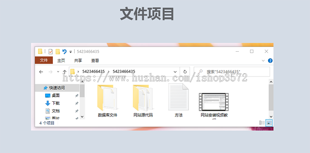This screenshot has height=153, width=310.
Task: Click the pin icon beside 桌面
Action: coord(77,96)
